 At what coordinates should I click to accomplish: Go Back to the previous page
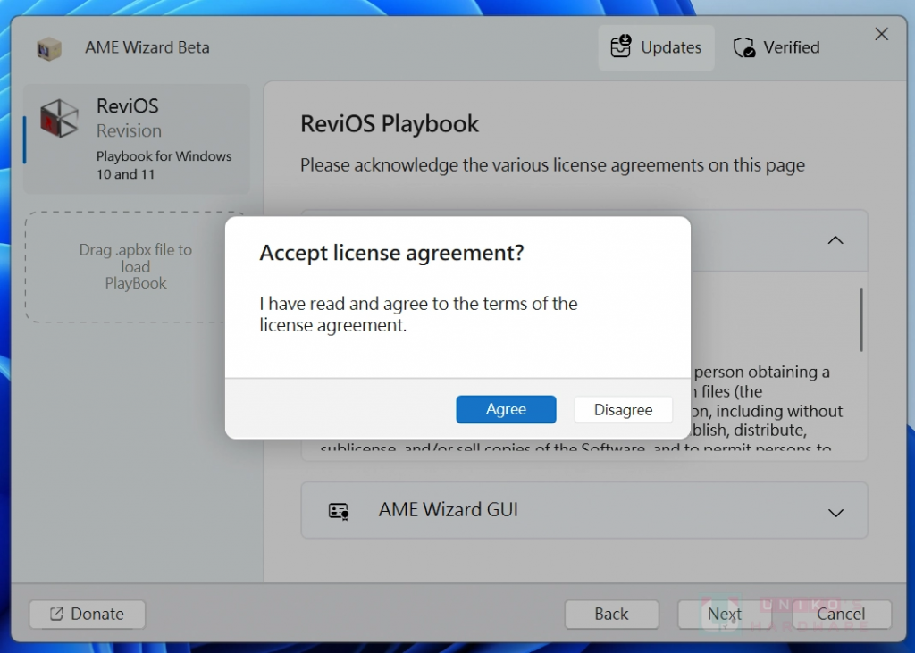(x=611, y=615)
